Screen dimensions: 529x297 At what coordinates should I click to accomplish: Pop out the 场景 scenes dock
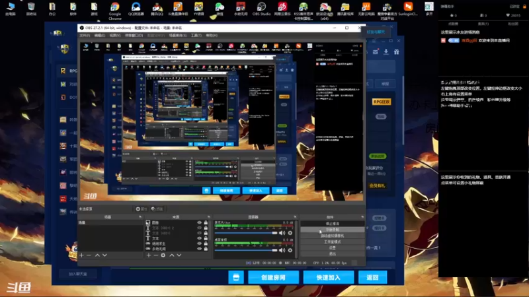point(140,217)
